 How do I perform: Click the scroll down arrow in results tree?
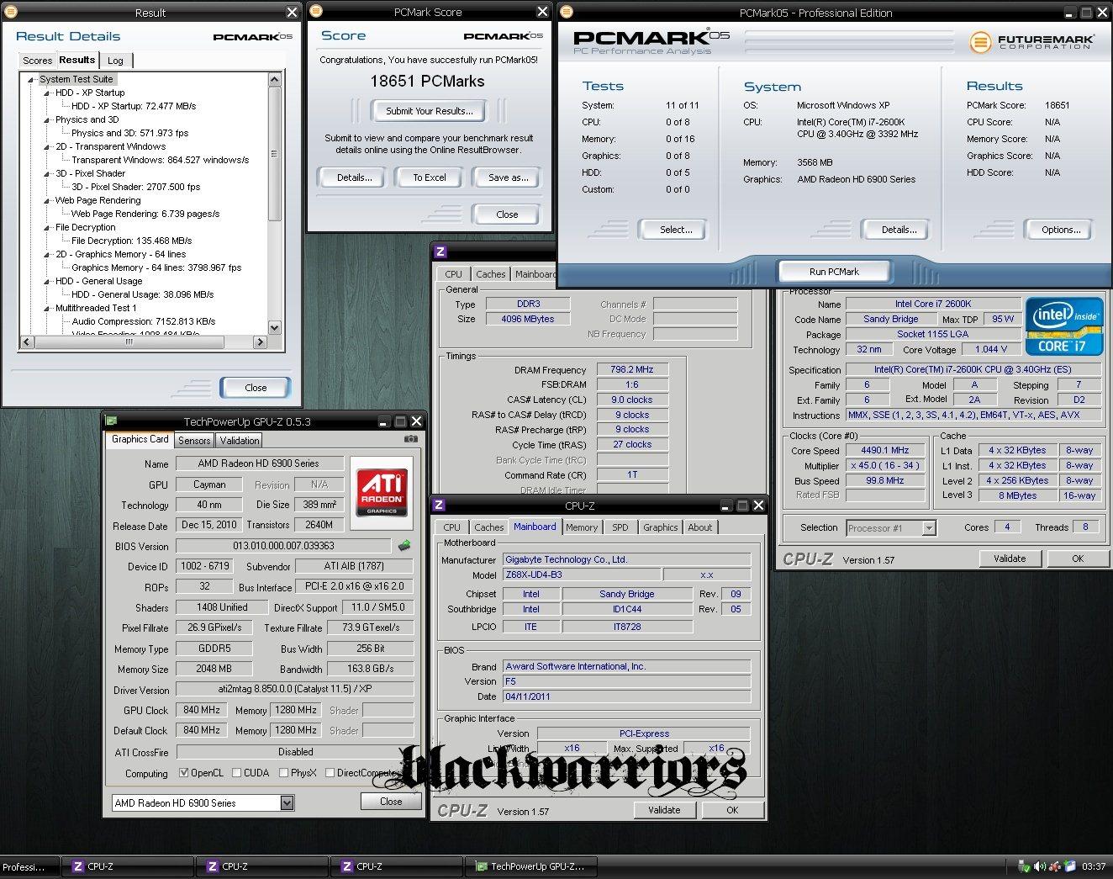point(274,328)
